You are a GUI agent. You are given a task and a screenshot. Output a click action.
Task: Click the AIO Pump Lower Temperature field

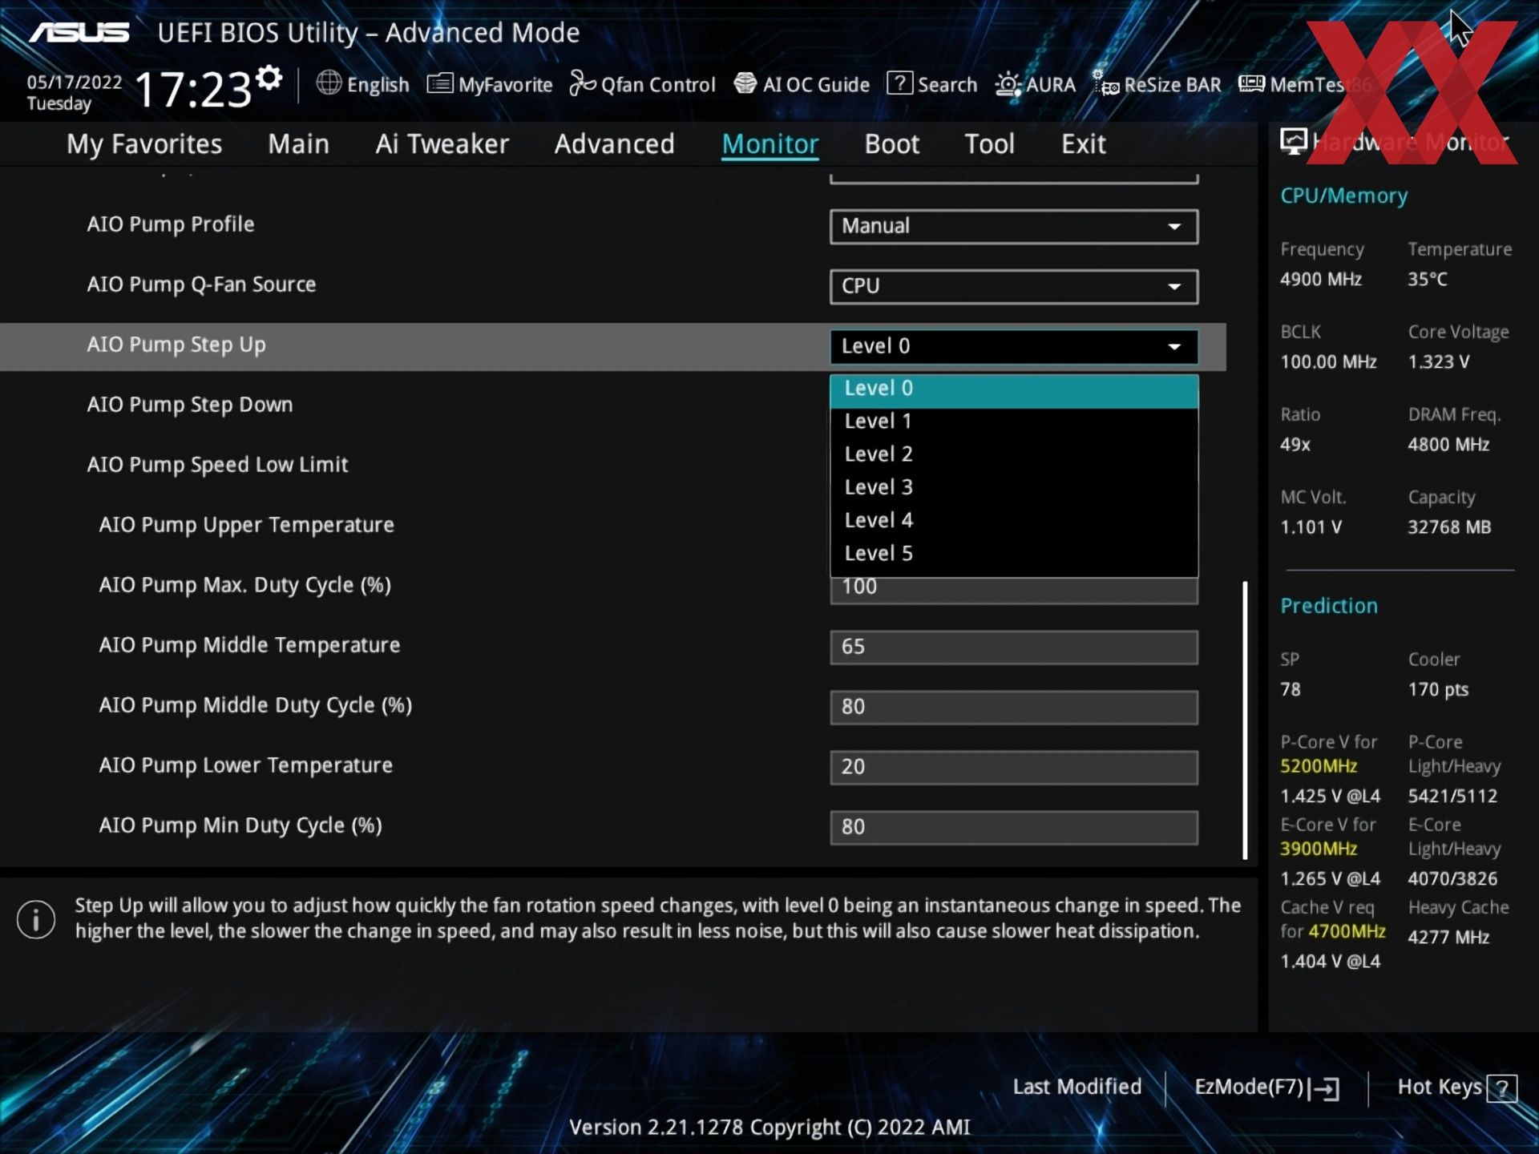click(1014, 767)
